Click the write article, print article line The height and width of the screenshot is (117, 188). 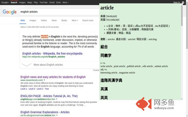134,66
